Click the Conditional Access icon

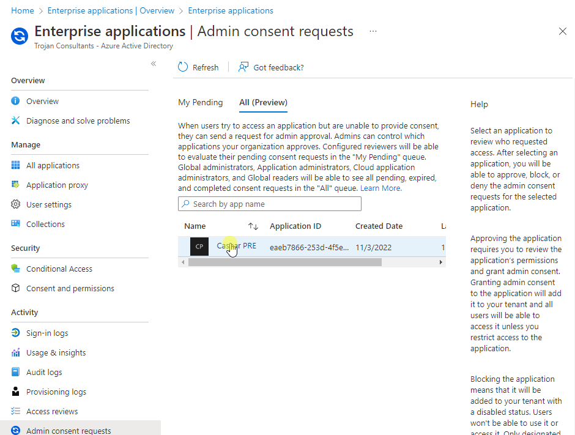click(15, 269)
